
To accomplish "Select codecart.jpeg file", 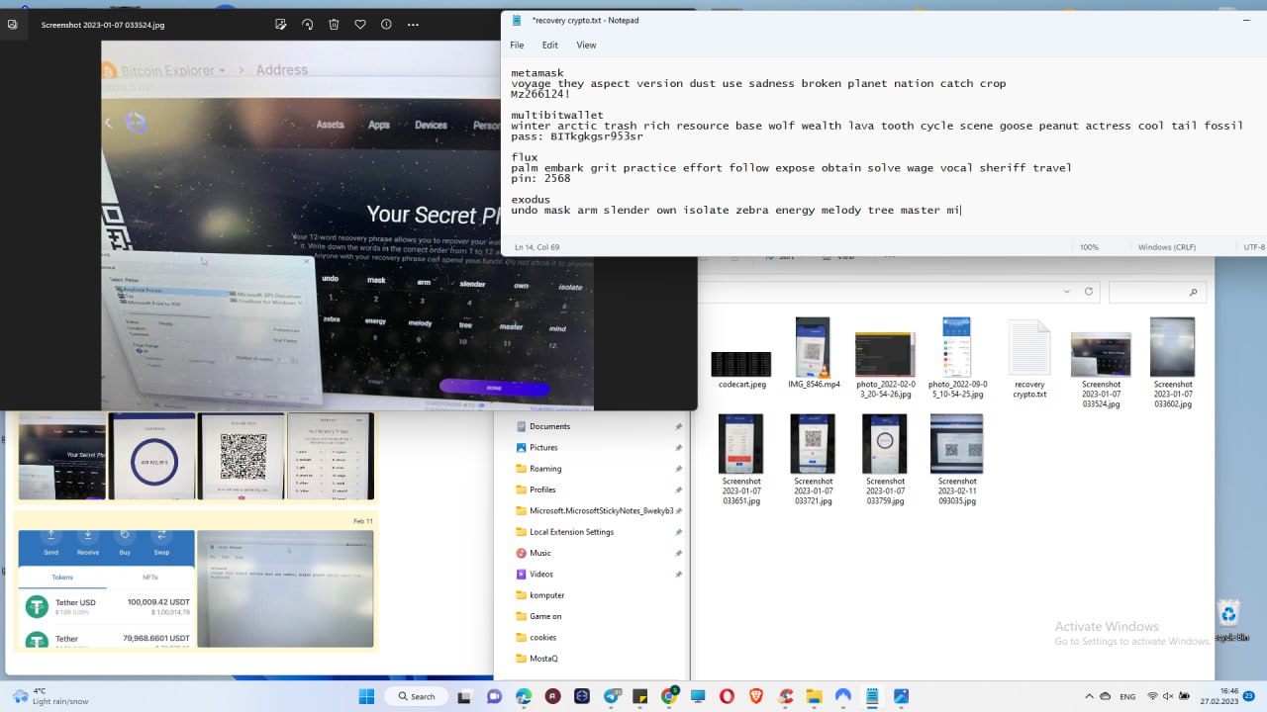I will pos(741,362).
